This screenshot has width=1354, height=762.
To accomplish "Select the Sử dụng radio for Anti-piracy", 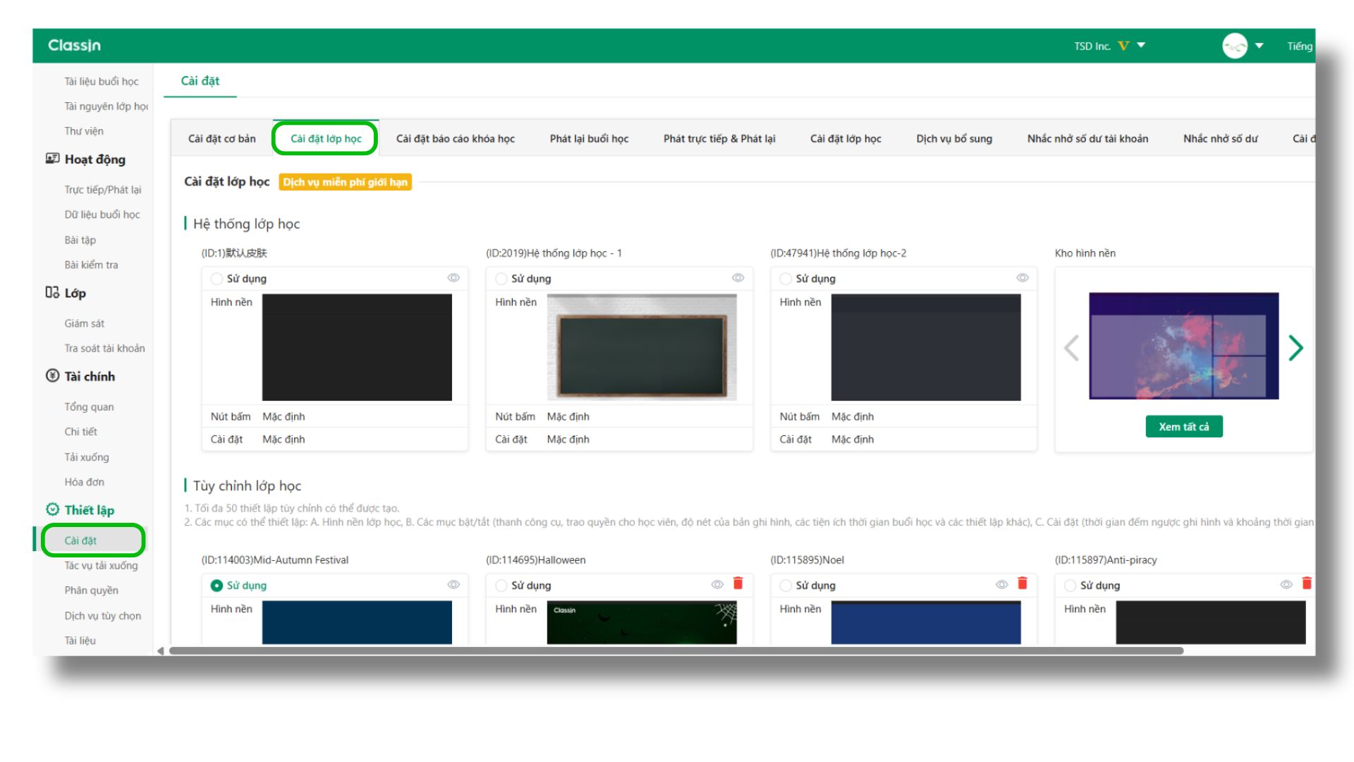I will pyautogui.click(x=1070, y=586).
